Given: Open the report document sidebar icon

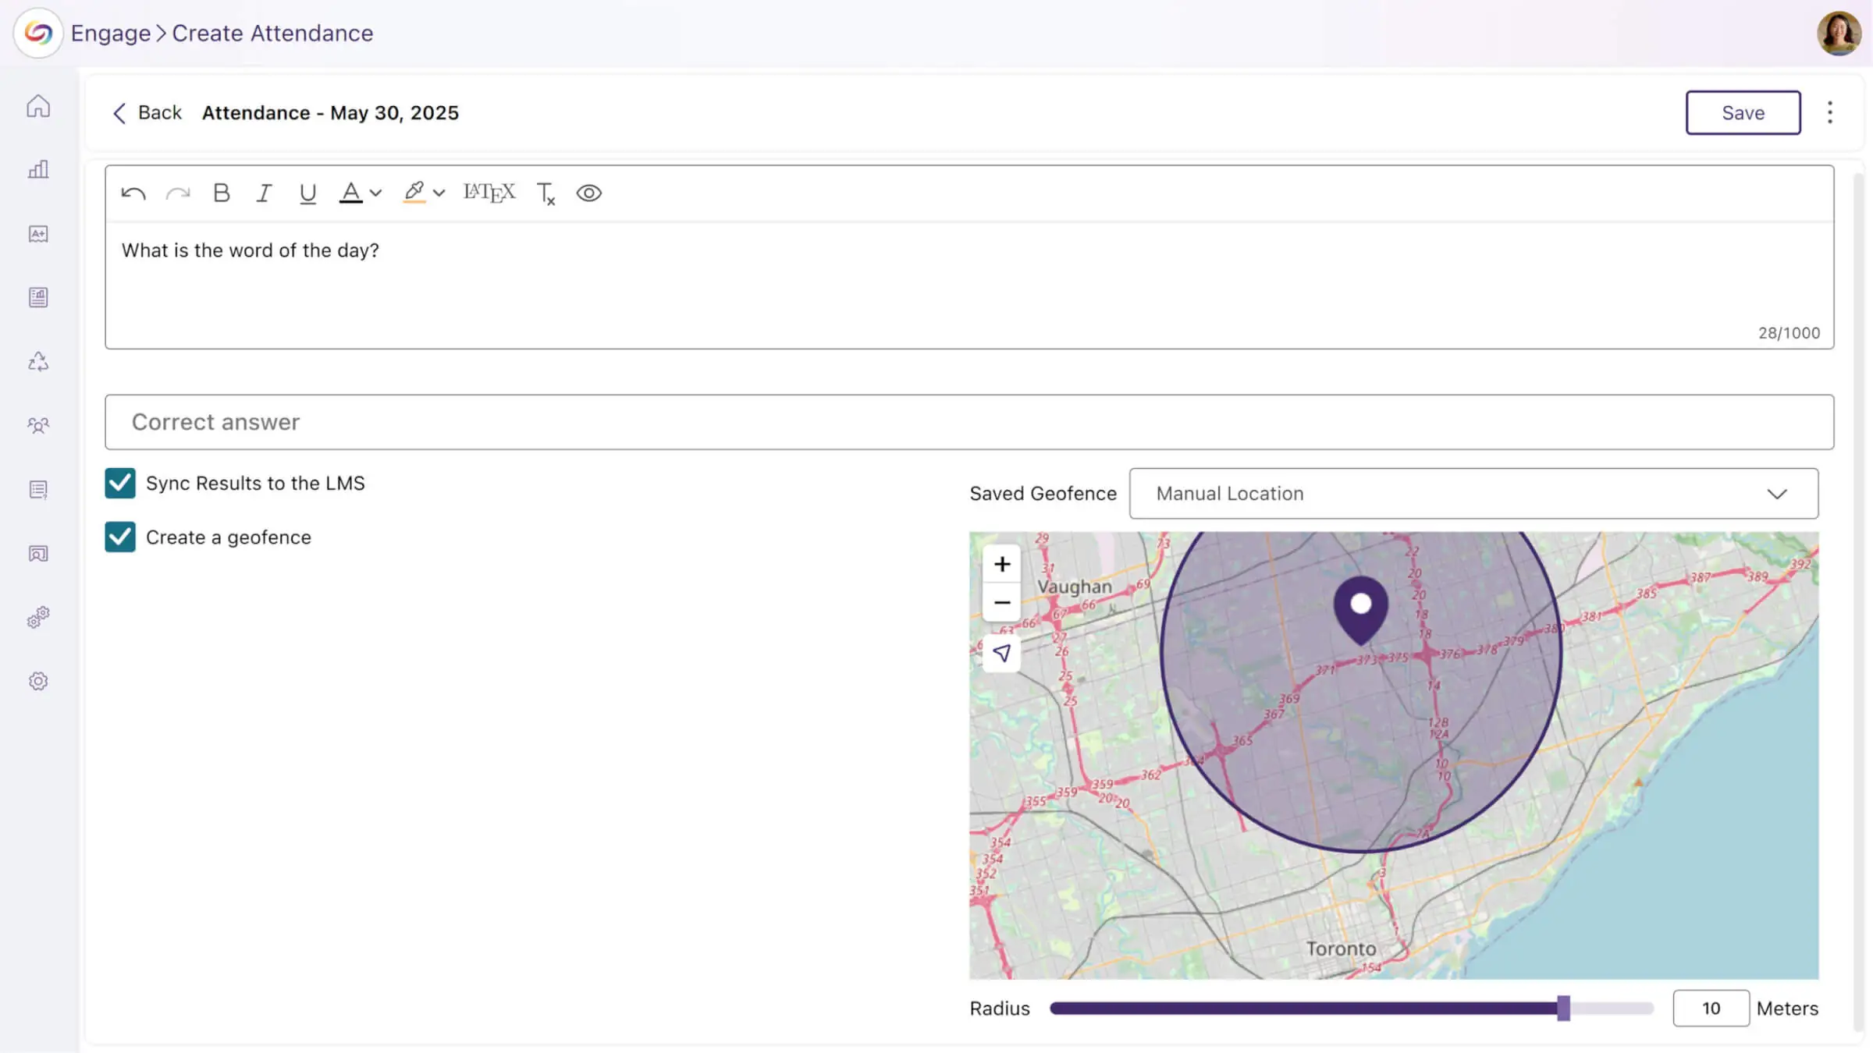Looking at the screenshot, I should pyautogui.click(x=38, y=297).
